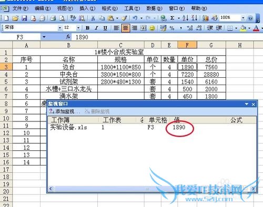Image resolution: width=263 pixels, height=207 pixels.
Task: Open the borders dropdown arrow
Action: [236, 28]
